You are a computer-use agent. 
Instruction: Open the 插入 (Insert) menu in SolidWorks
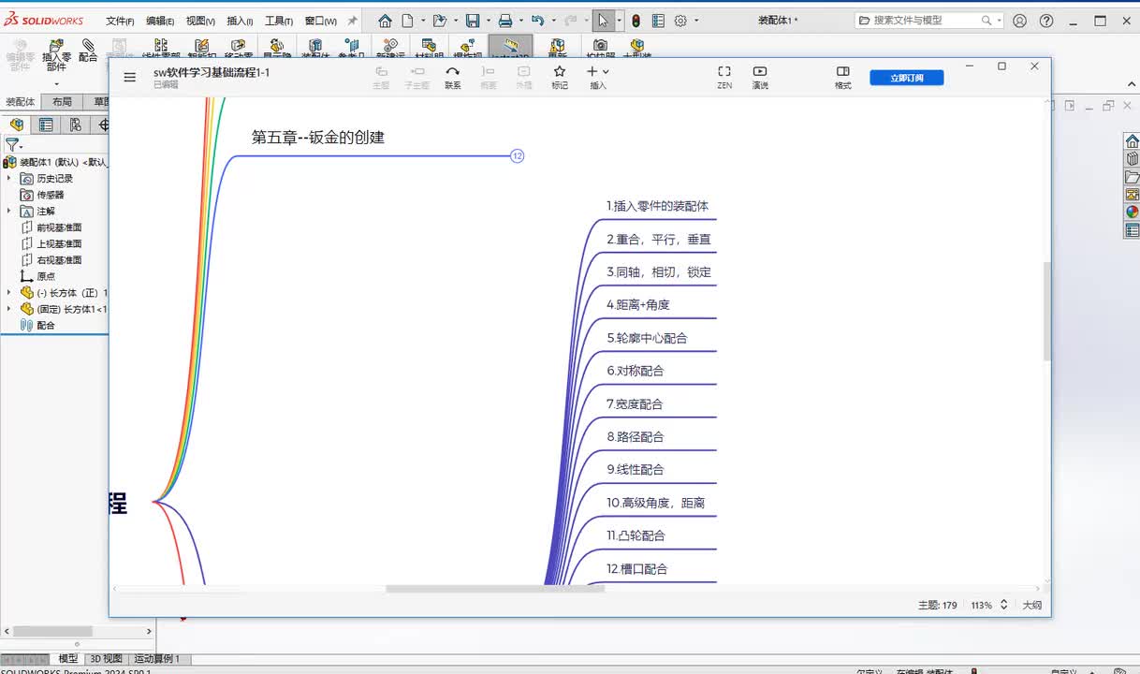coord(240,21)
